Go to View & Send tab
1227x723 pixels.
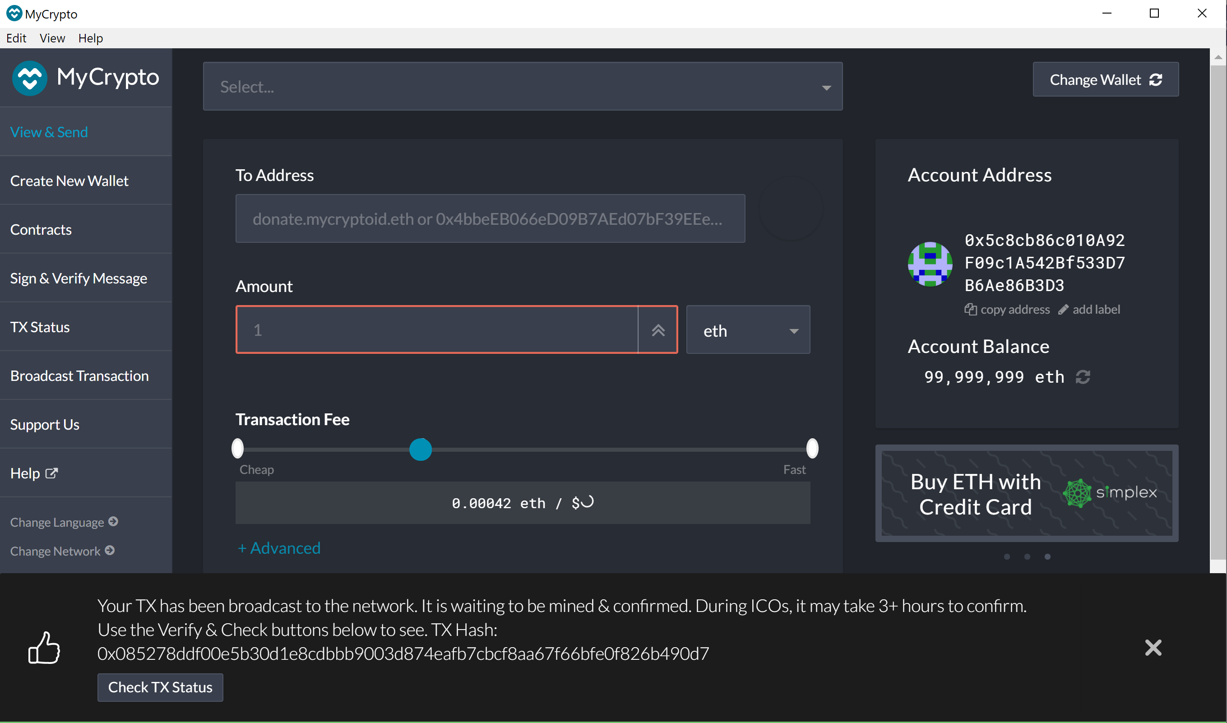pos(86,131)
